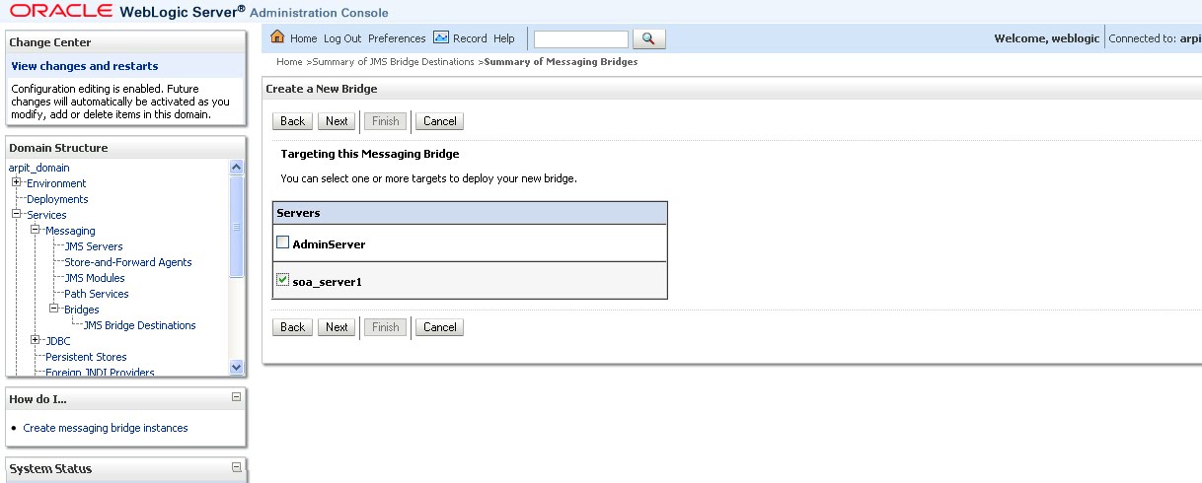Open Create messaging bridge instances help link

(106, 428)
